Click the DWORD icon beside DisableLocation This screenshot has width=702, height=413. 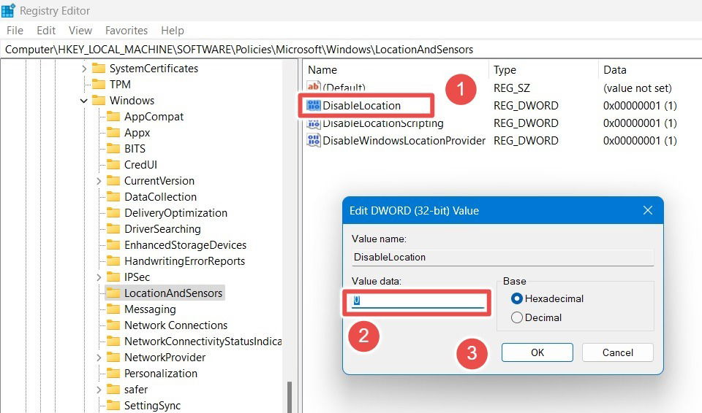click(314, 106)
